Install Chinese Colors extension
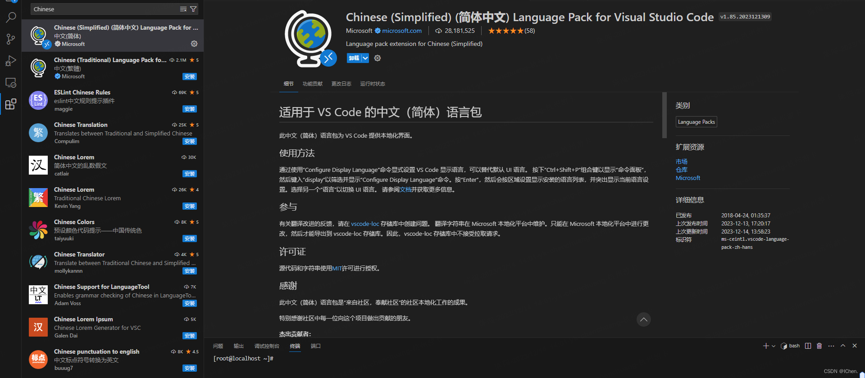The height and width of the screenshot is (378, 865). coord(190,238)
